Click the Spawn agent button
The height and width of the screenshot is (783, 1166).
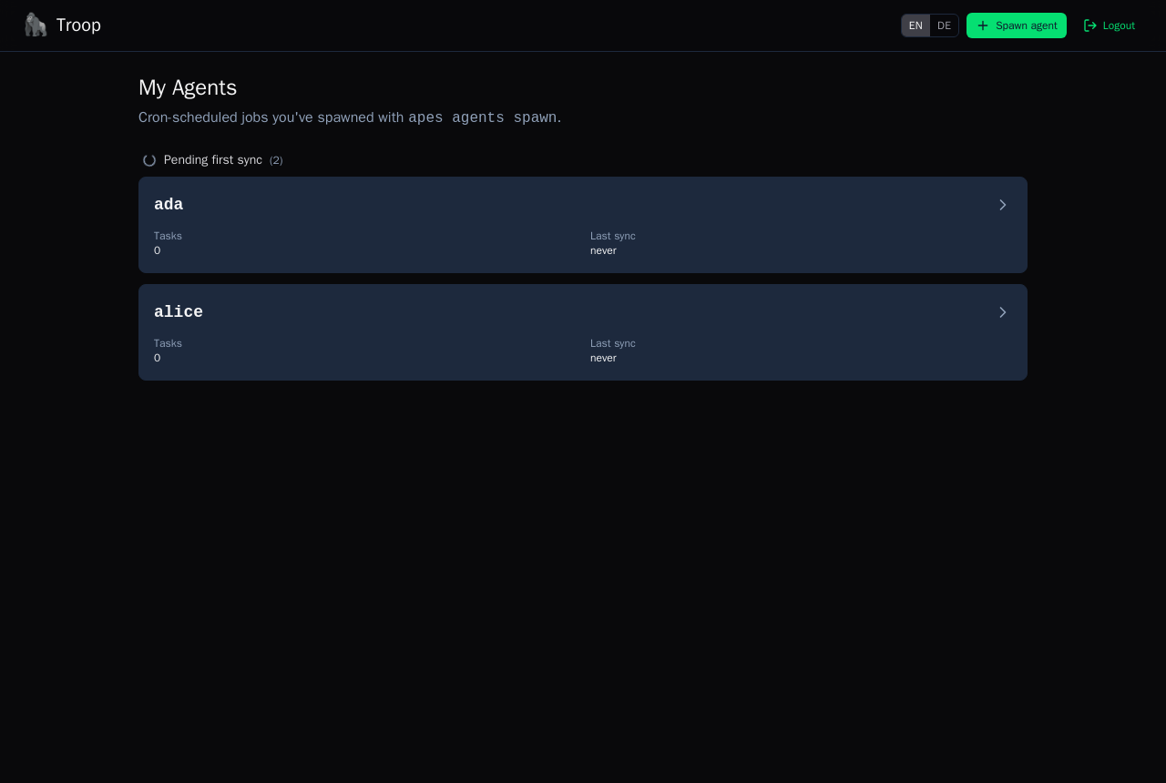point(1017,25)
